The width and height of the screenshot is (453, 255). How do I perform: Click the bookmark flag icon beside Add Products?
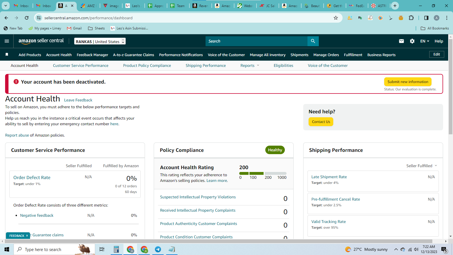pos(7,54)
